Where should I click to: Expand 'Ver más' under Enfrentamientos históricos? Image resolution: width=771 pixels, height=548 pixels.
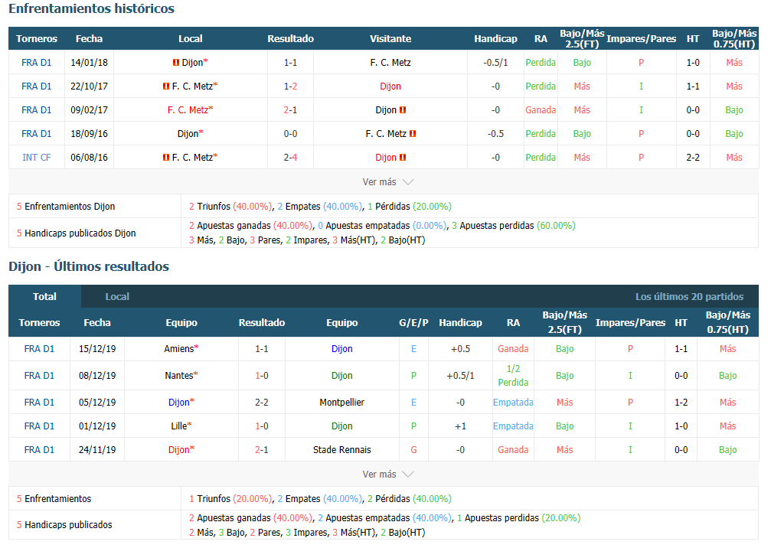pos(387,182)
